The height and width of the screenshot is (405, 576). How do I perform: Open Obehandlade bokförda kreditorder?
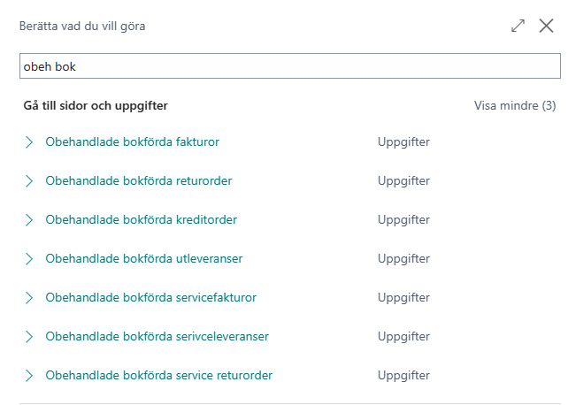click(x=141, y=219)
